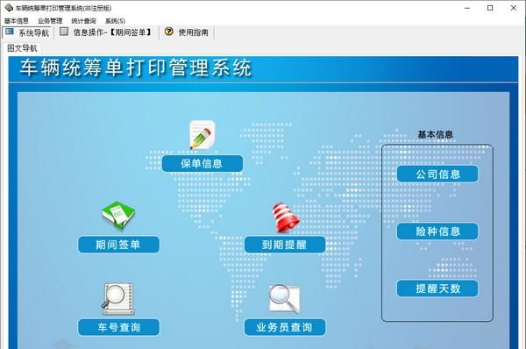Click the monitor icon on 系统导航 tab

coord(10,32)
